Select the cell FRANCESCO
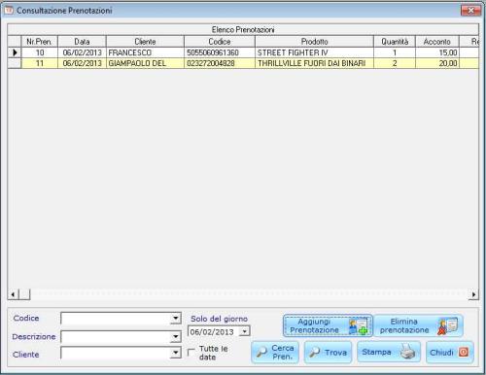Image resolution: width=486 pixels, height=375 pixels. 145,52
